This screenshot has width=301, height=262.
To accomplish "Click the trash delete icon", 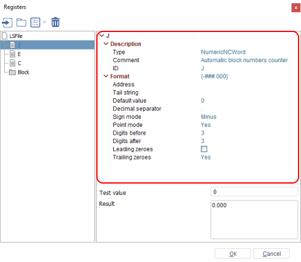I will point(55,22).
